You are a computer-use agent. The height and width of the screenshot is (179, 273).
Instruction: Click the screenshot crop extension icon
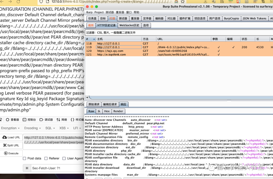point(263,2)
